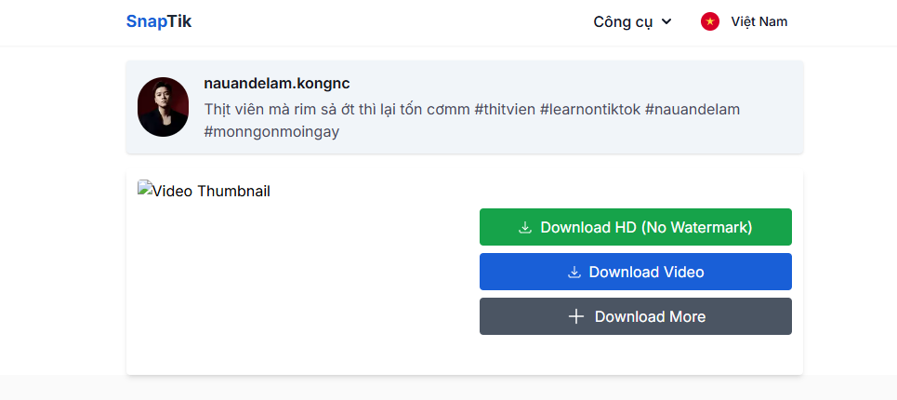This screenshot has height=400, width=897.
Task: Click the download icon on Download HD
Action: (x=525, y=227)
